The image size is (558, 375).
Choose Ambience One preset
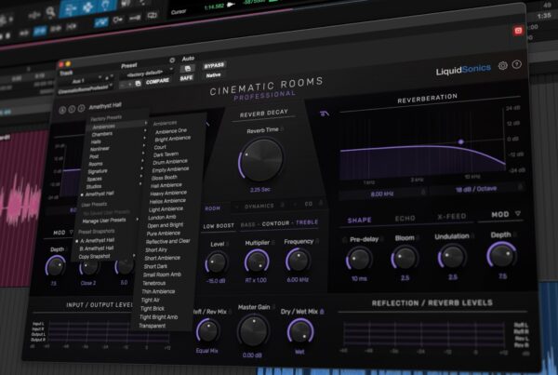(171, 131)
